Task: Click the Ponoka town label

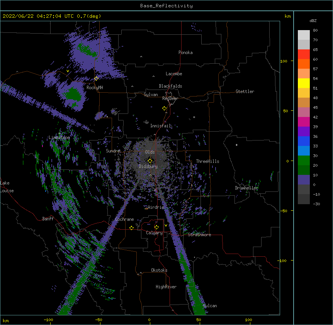Action: click(185, 52)
